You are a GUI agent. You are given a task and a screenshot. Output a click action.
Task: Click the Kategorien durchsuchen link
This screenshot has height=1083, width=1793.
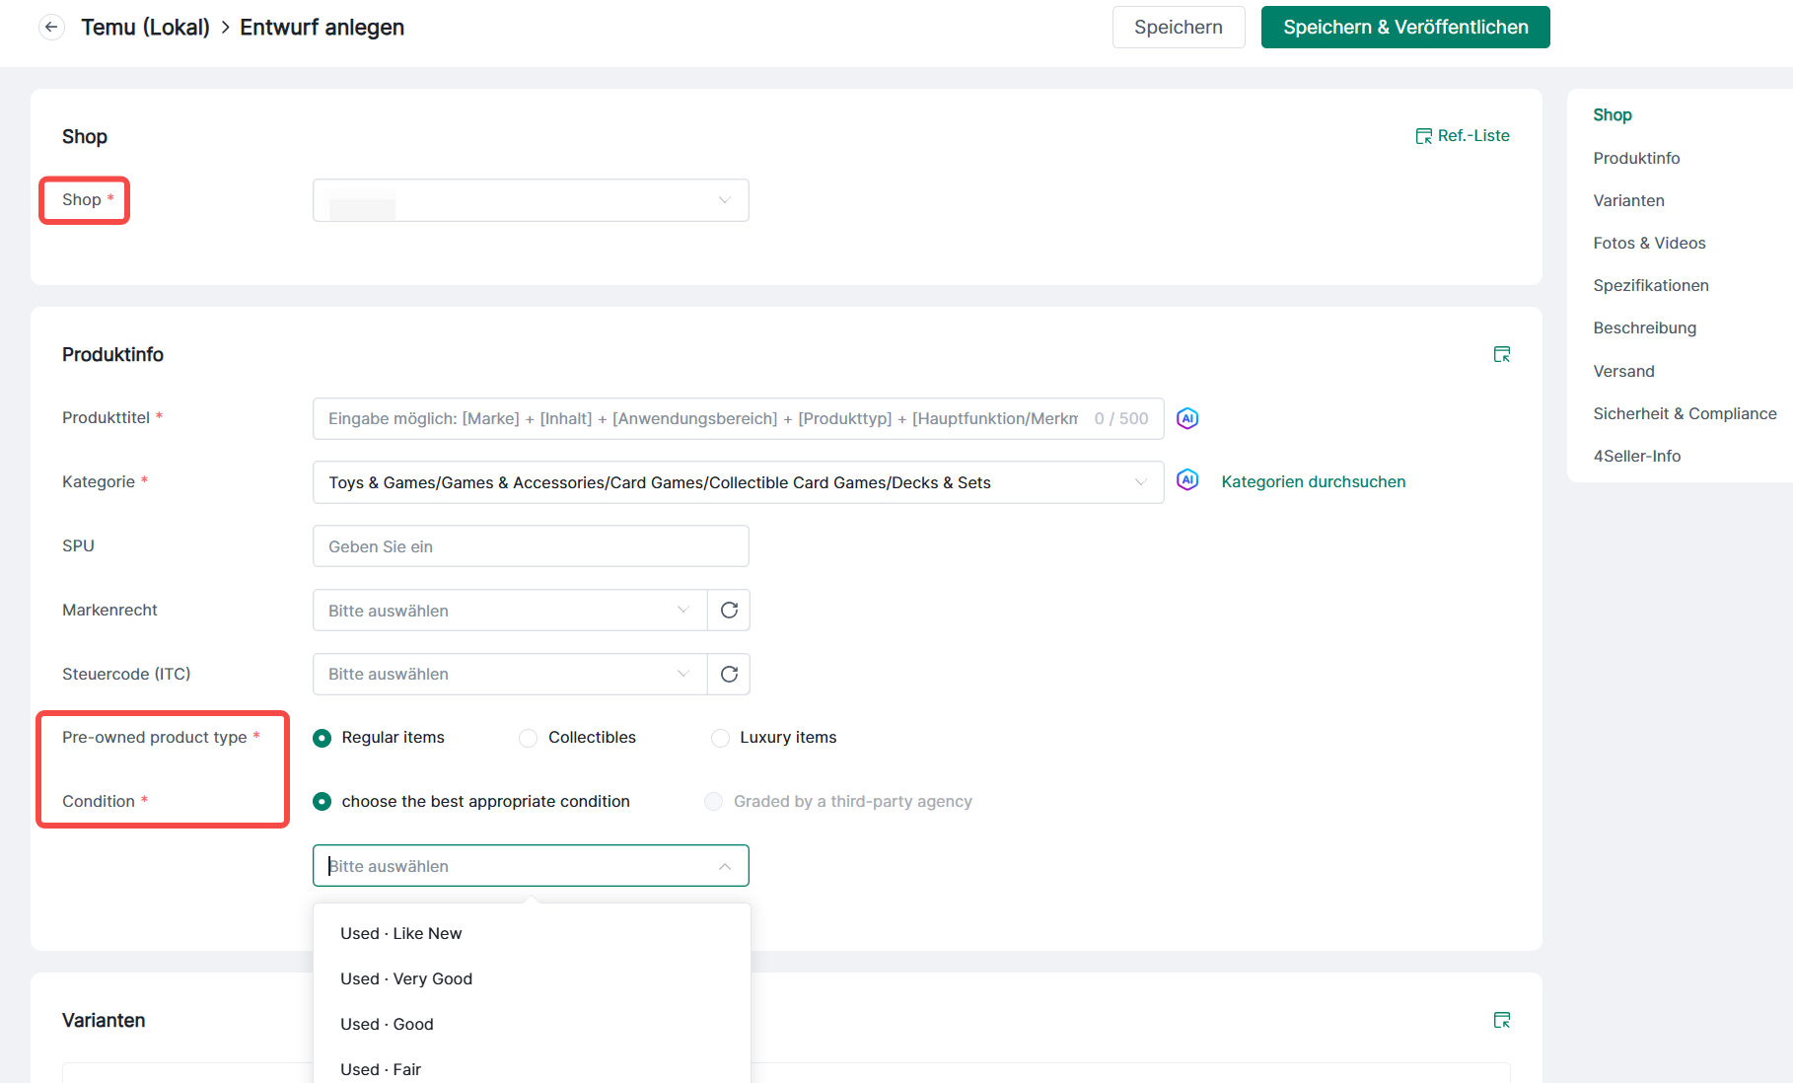pos(1314,481)
